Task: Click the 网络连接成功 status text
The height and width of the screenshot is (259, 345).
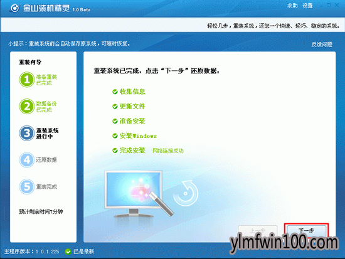Action: pos(168,151)
